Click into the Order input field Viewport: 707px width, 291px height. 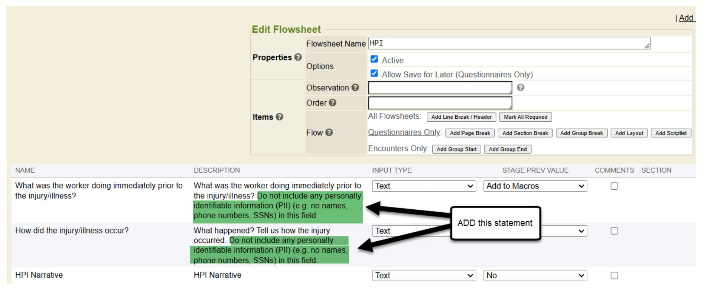(x=440, y=103)
